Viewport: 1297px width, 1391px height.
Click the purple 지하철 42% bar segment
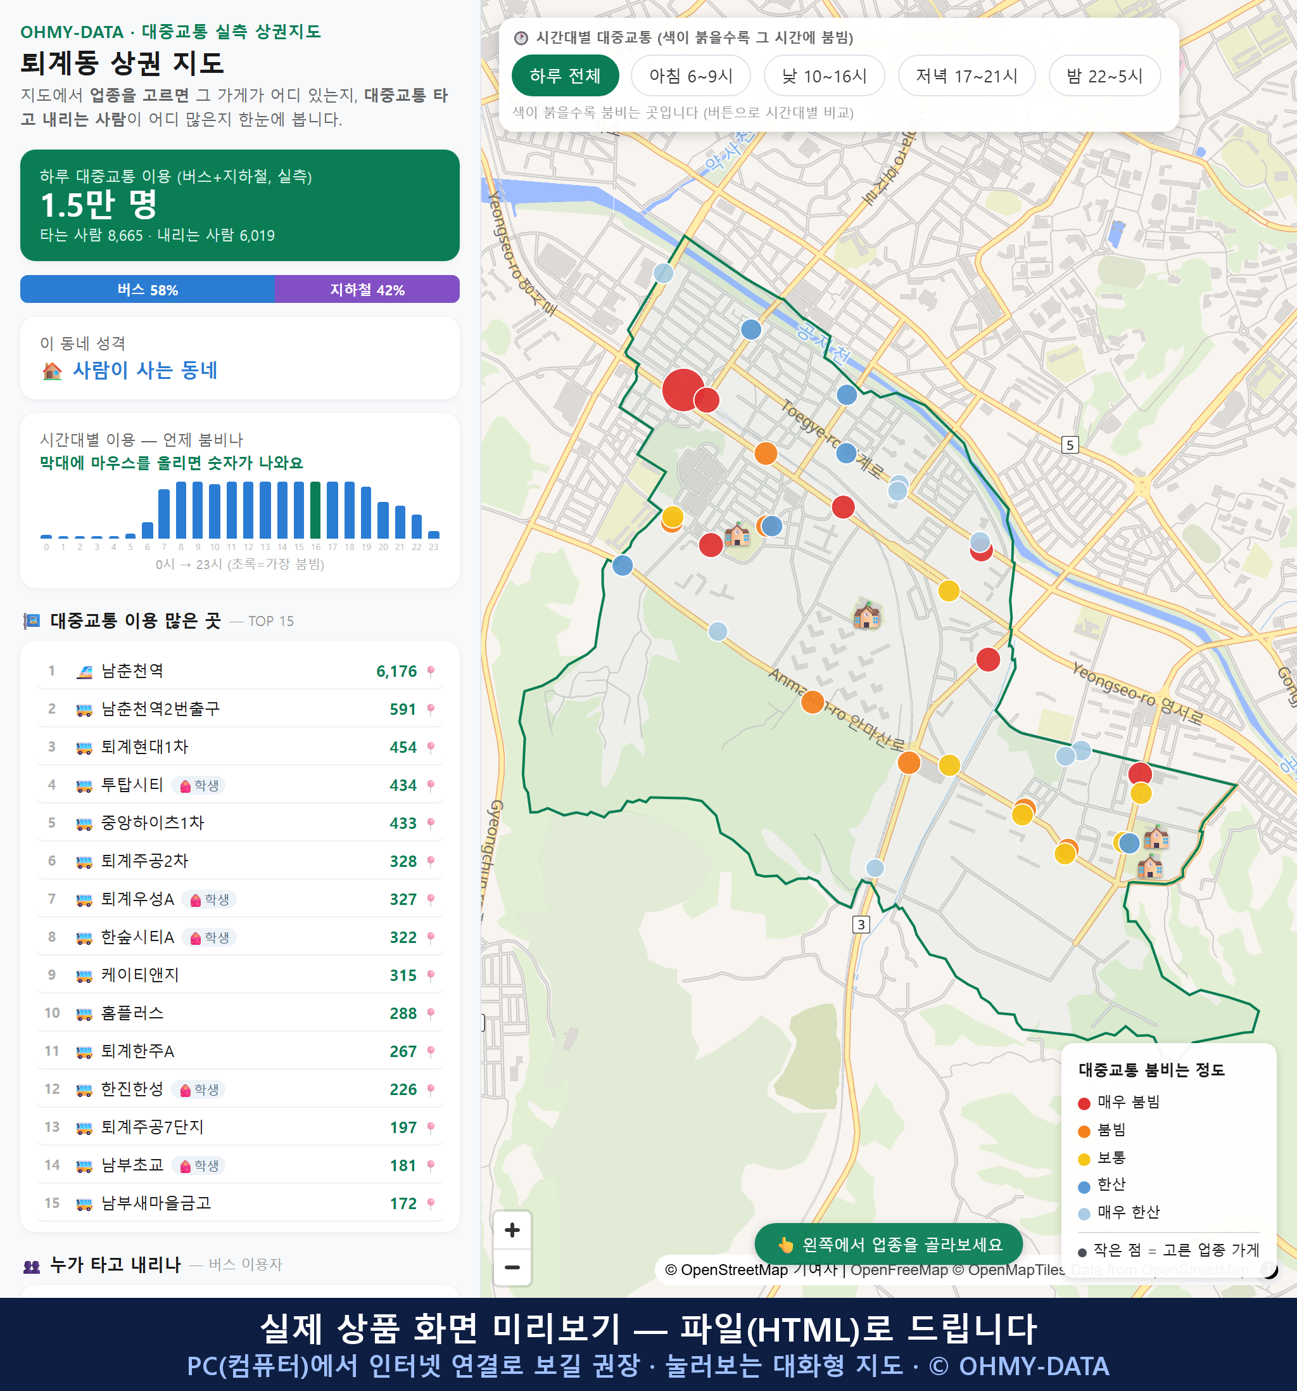(367, 290)
